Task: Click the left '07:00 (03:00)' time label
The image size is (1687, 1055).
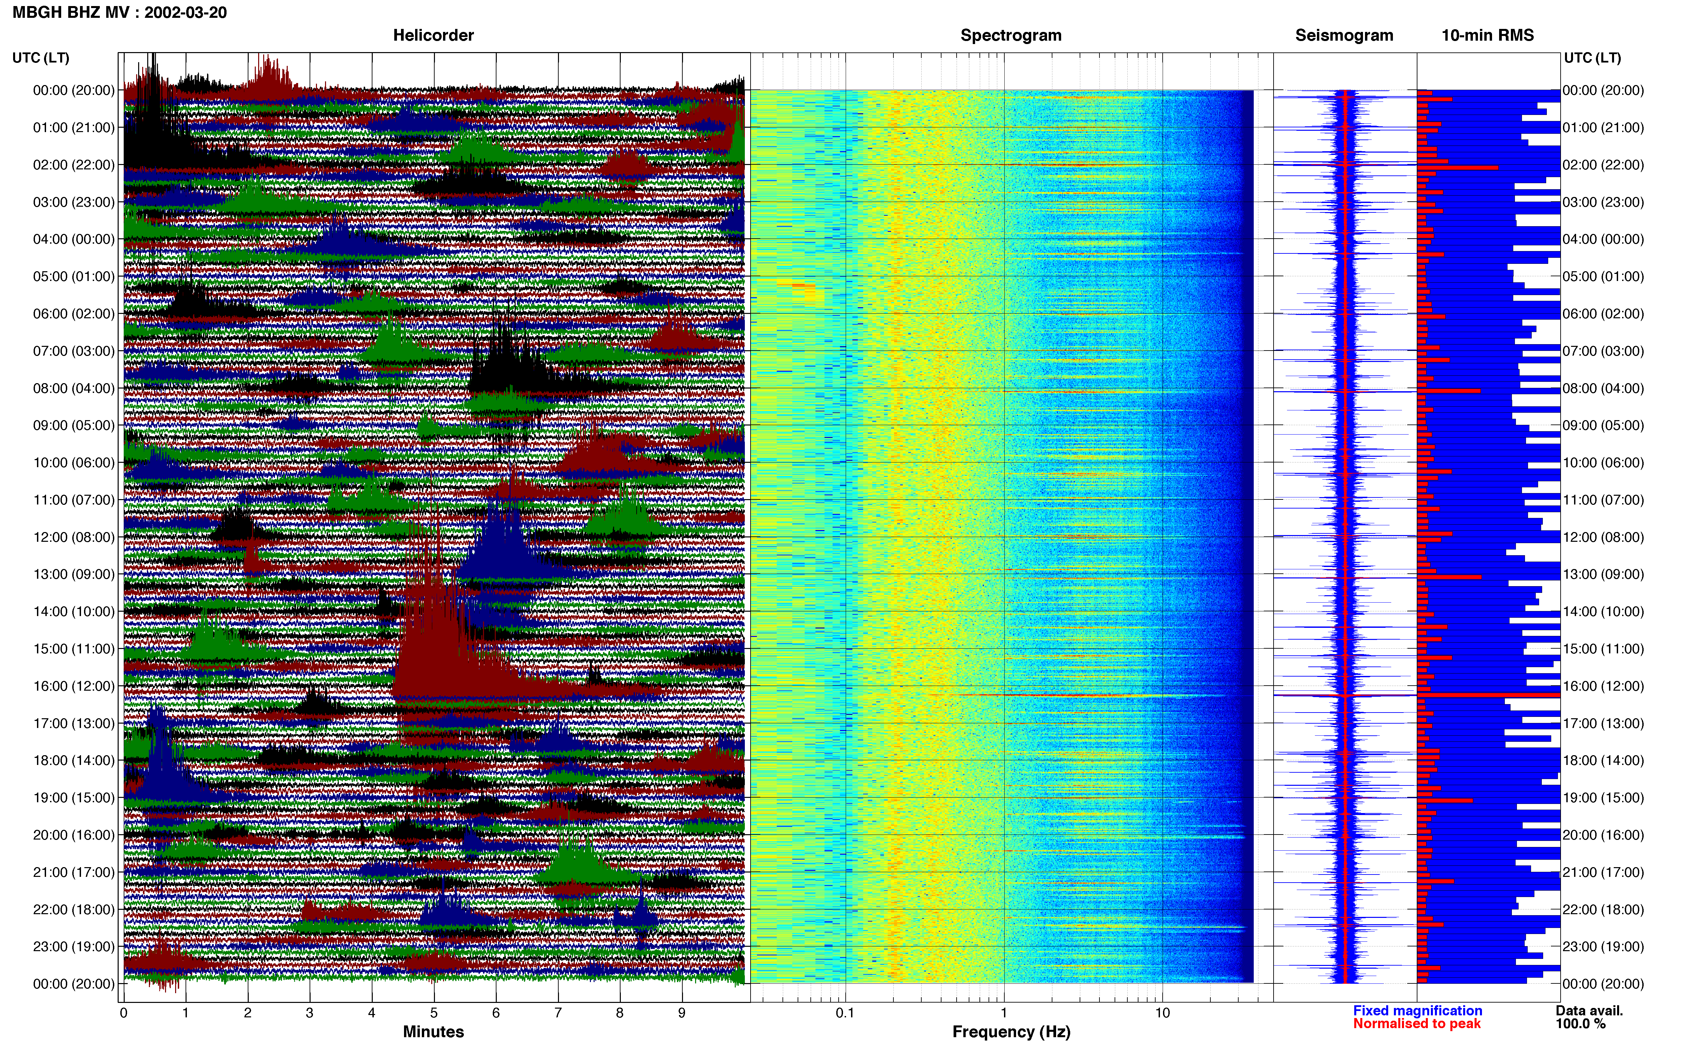Action: click(74, 351)
